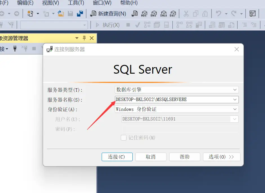Open a new DAX query
The height and width of the screenshot is (193, 265).
173,14
